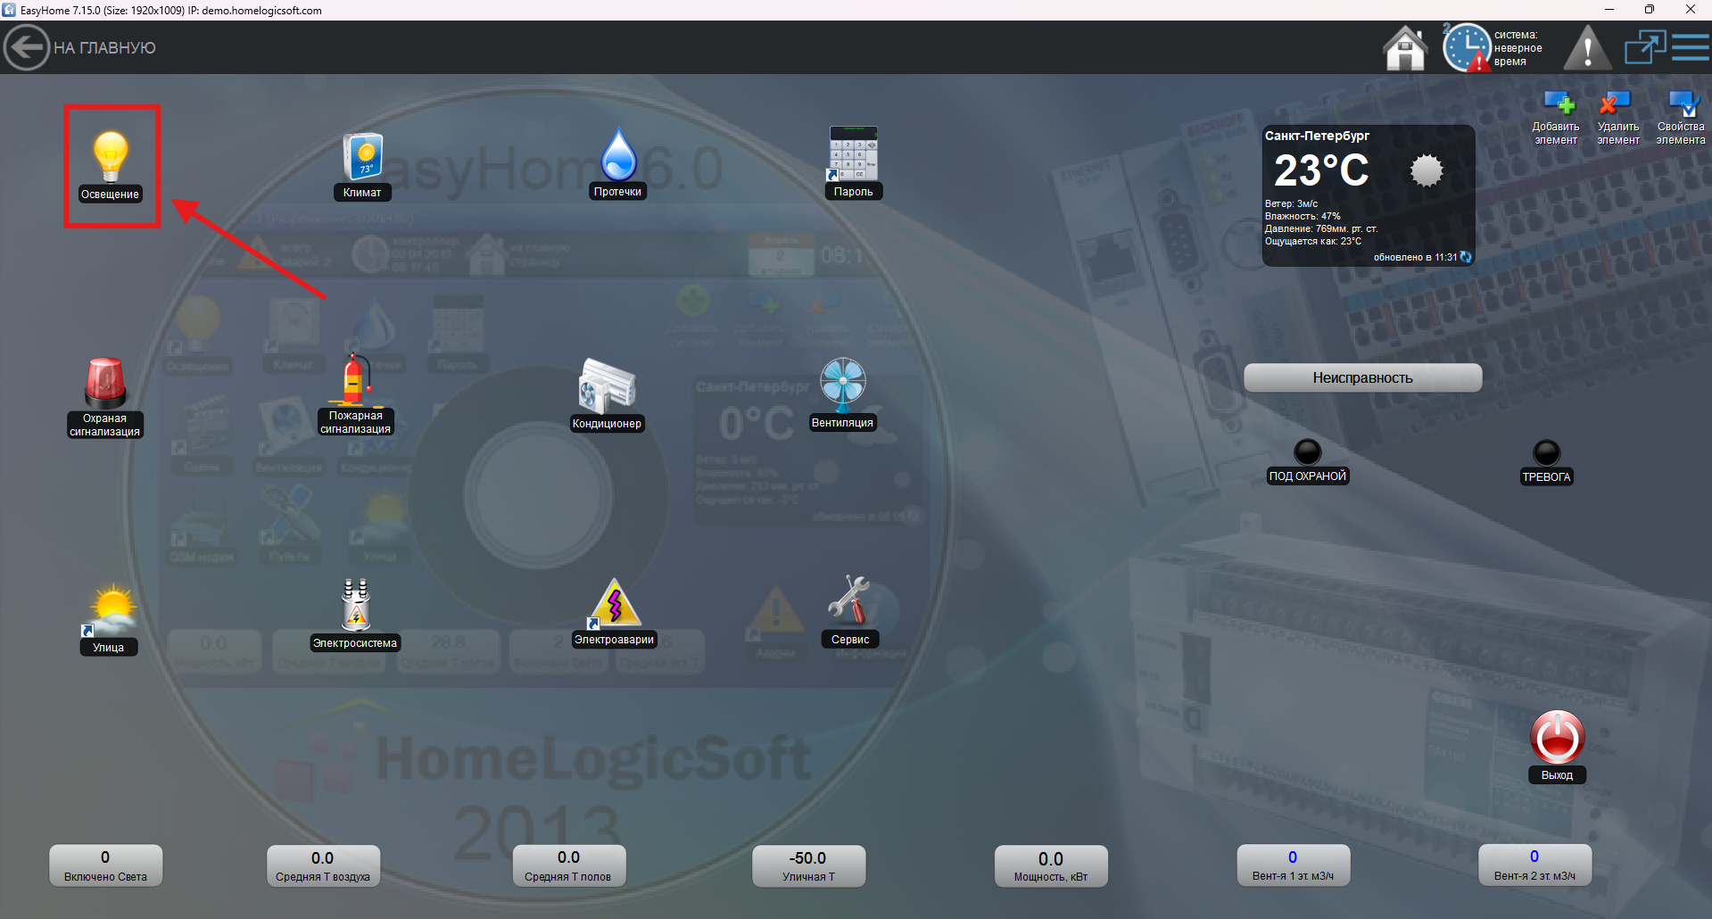Open the Вентиляция fan icon

tap(843, 385)
